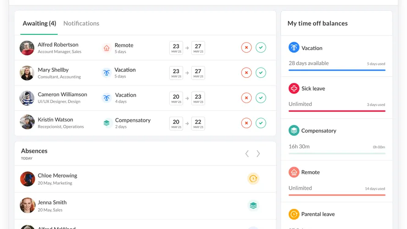Go to previous absences with left chevron
407x229 pixels.
click(247, 154)
